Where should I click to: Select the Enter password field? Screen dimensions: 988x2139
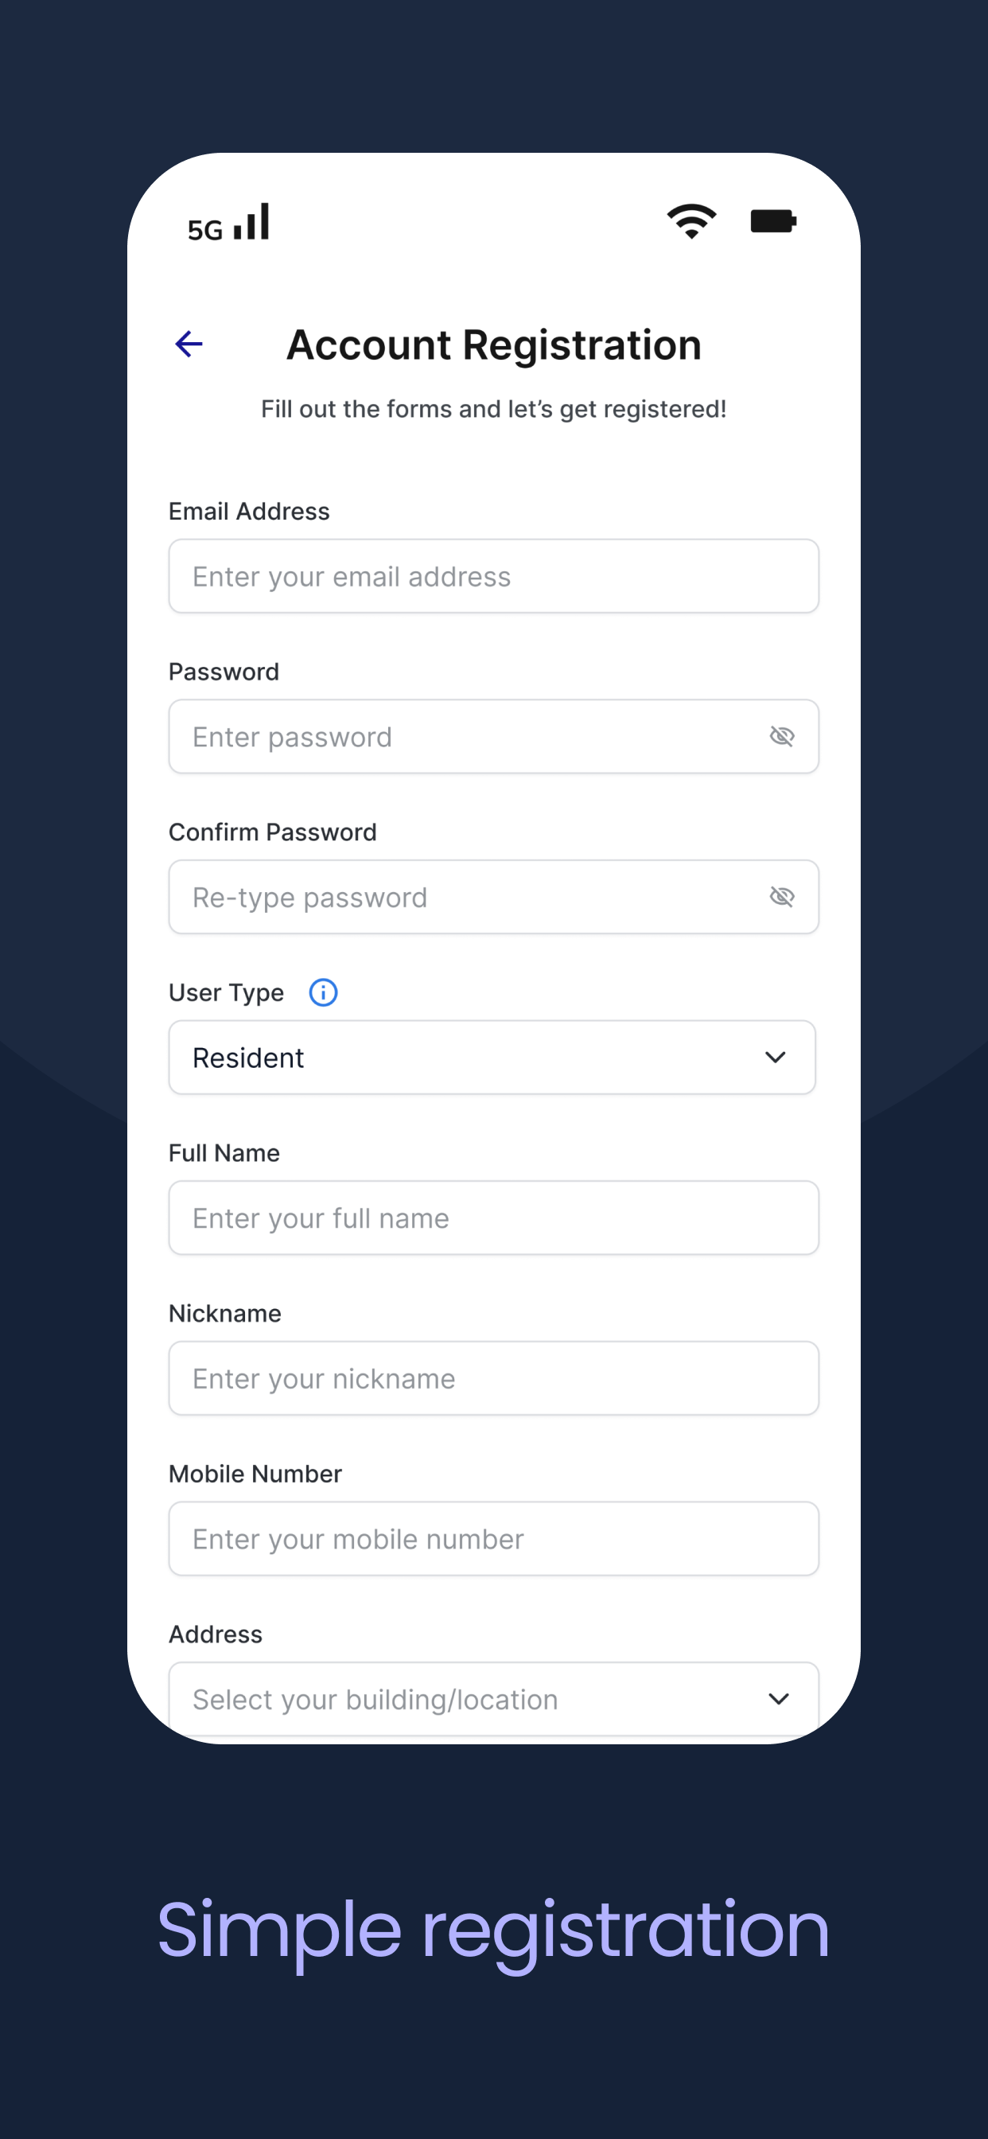click(x=494, y=737)
